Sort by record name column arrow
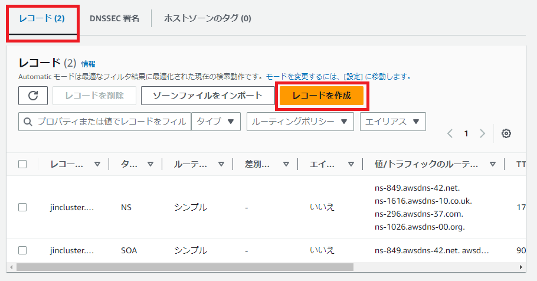The image size is (537, 281). [x=97, y=165]
